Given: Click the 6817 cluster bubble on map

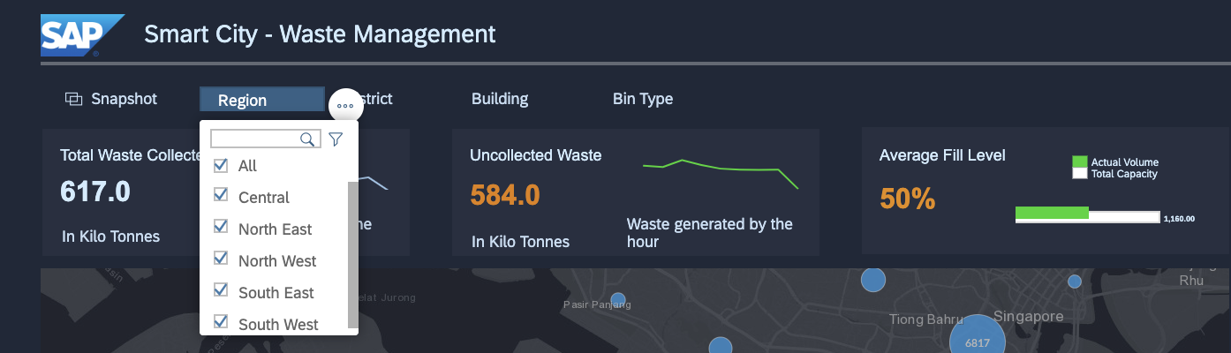Looking at the screenshot, I should pyautogui.click(x=977, y=340).
